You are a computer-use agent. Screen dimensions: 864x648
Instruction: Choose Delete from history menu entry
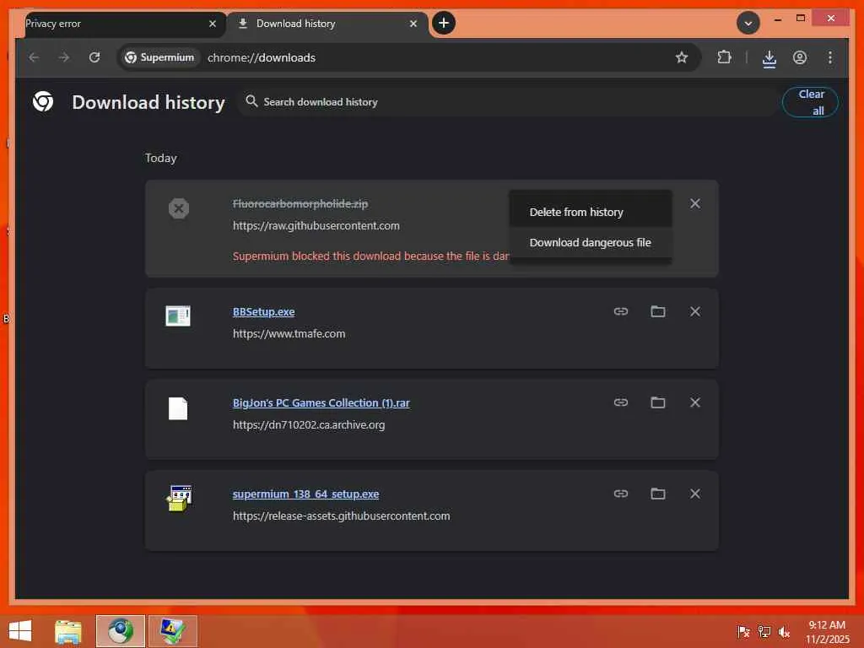coord(590,212)
